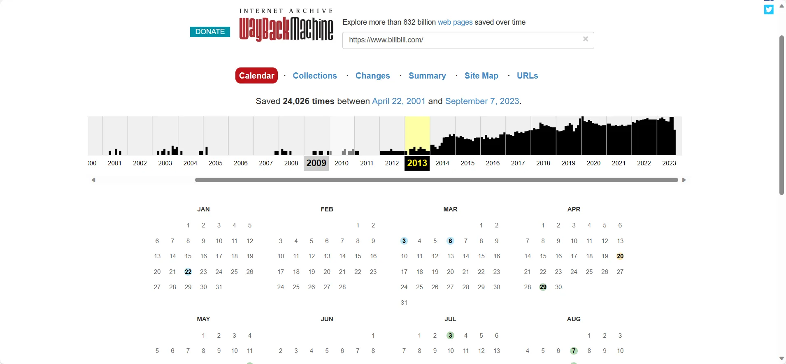Screen dimensions: 786x364
Task: Open the April 20 snapshot
Action: (620, 256)
